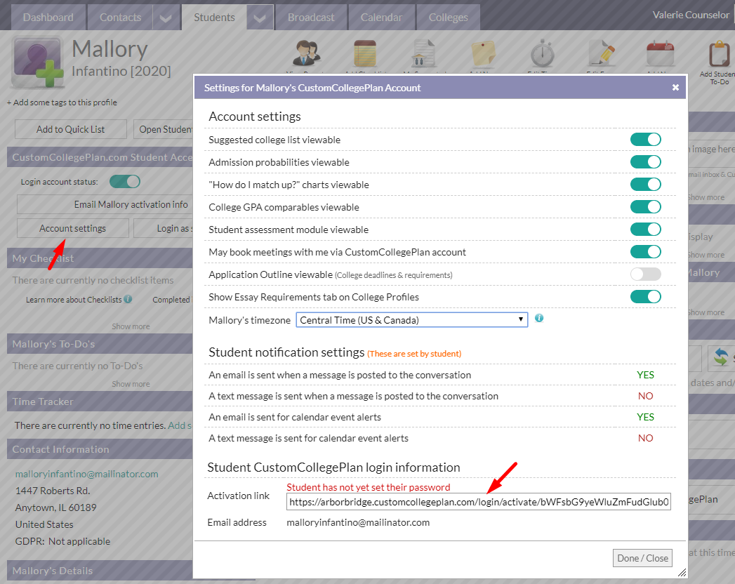Click the Mallory's Details section header

pos(100,571)
